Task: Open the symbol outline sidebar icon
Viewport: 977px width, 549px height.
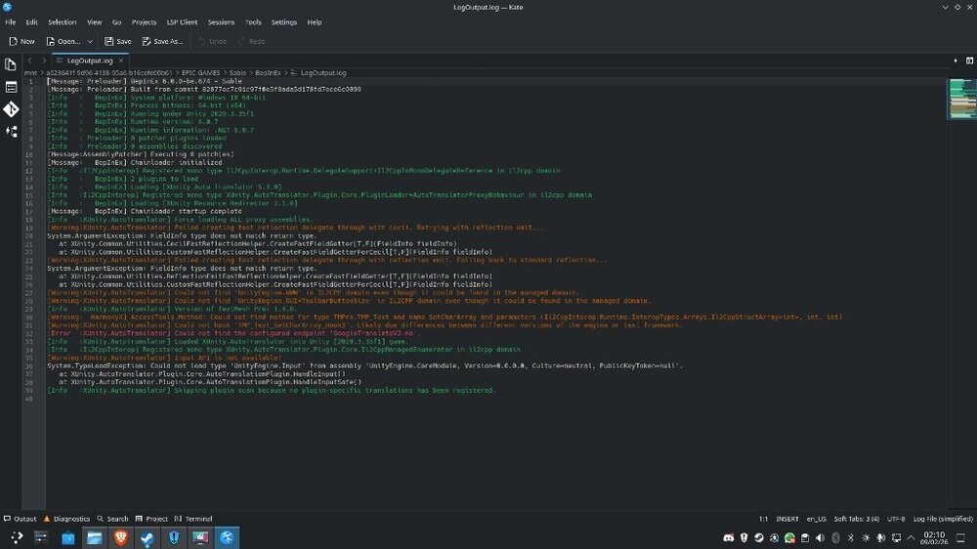Action: pos(11,132)
